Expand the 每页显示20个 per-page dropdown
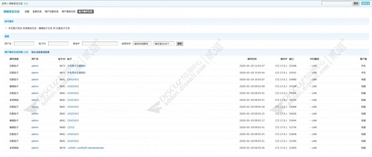Image resolution: width=372 pixels, height=157 pixels. [164, 44]
